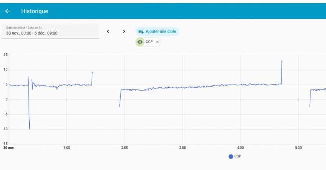Click the 5:00 time axis label
The width and height of the screenshot is (326, 170).
(x=298, y=148)
